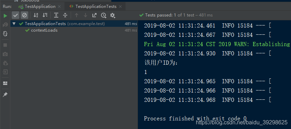The width and height of the screenshot is (291, 129).
Task: Expand all test nodes icon
Action: [x=56, y=15]
